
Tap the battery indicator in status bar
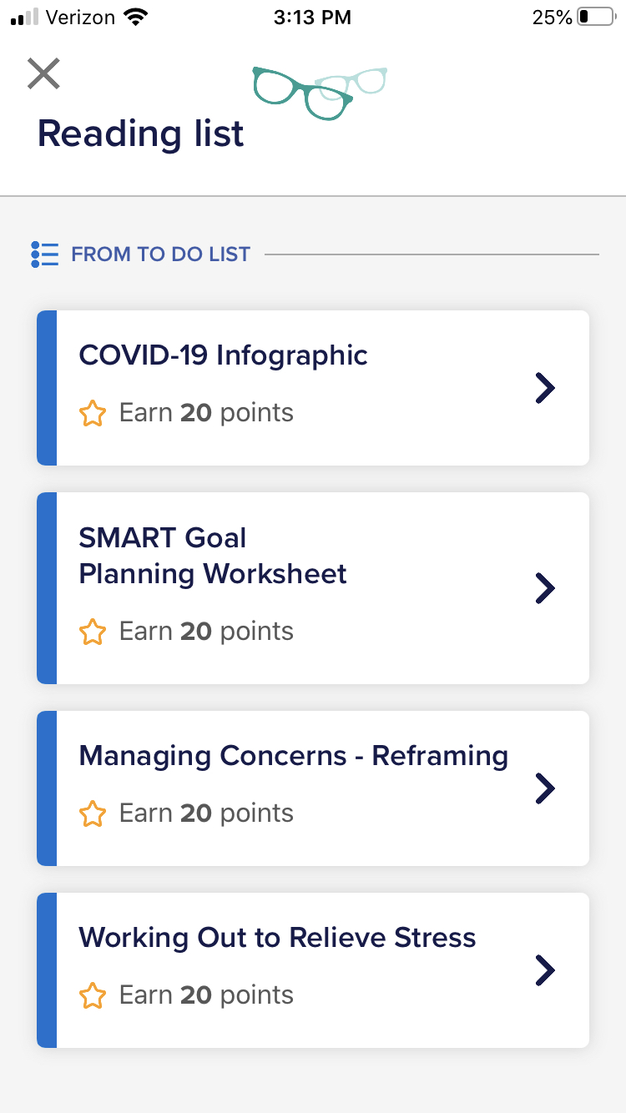(595, 18)
